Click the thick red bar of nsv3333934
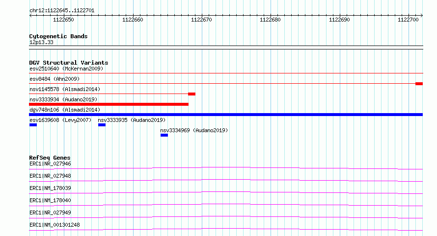Image resolution: width=437 pixels, height=236 pixels. [x=109, y=104]
